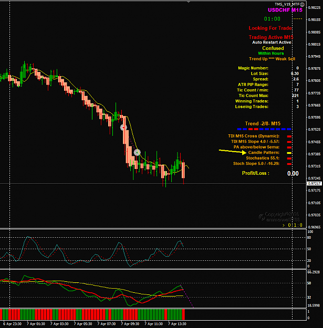Click the 0.98225 price scale label

tap(315, 8)
